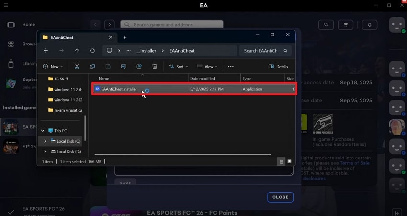Click the navigation pane vertical scrollbar

point(85,128)
